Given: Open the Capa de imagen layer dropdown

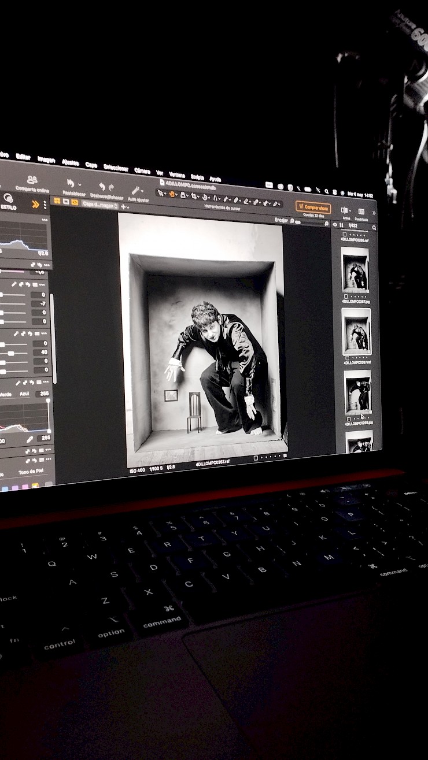Looking at the screenshot, I should coord(100,204).
